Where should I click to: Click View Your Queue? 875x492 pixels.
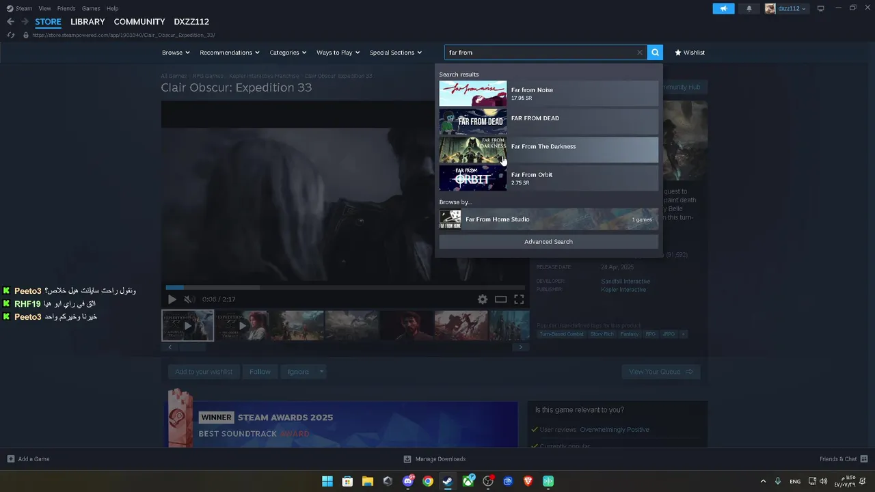tap(660, 372)
